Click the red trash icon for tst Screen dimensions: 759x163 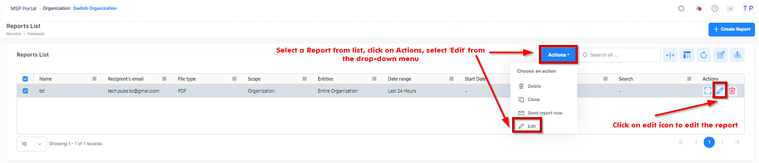pyautogui.click(x=732, y=91)
